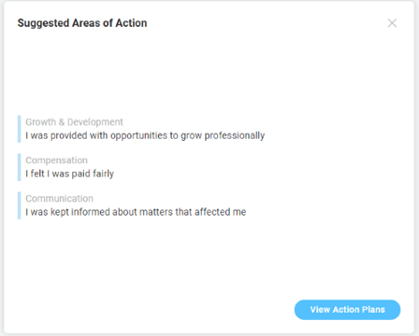The width and height of the screenshot is (419, 336).
Task: Click the word 'Development' in first category
Action: tap(95, 122)
